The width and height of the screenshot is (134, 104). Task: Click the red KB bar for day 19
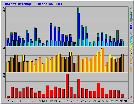(79, 88)
